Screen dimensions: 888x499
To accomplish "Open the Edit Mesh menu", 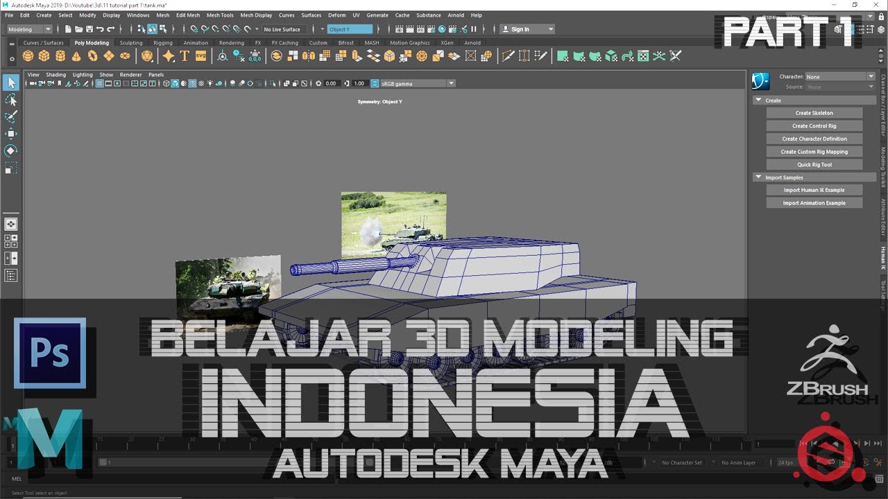I will pos(187,15).
